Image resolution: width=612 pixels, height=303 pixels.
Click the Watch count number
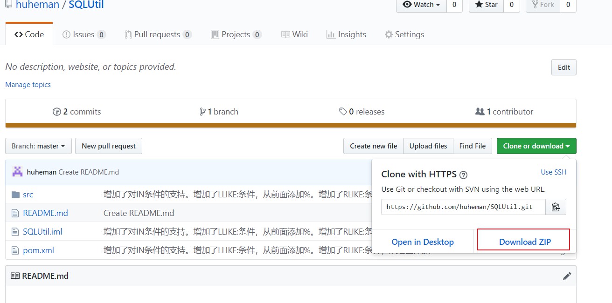point(454,5)
